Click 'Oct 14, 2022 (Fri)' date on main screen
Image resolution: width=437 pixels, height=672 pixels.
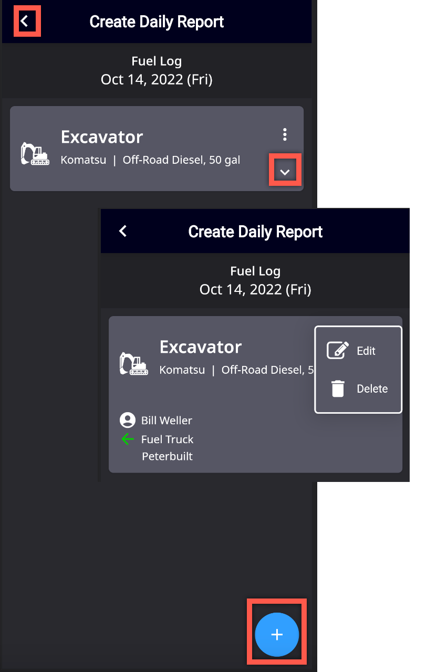[x=157, y=79]
